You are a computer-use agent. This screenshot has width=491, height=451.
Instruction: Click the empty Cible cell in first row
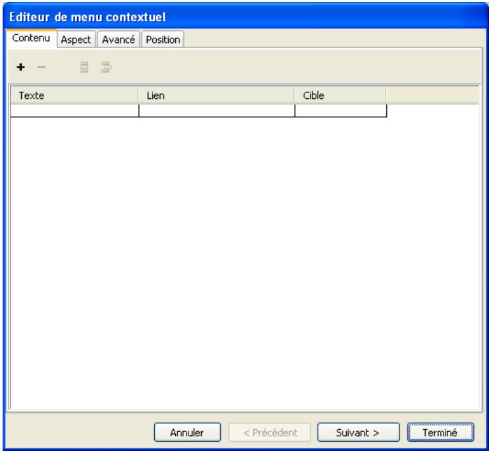[341, 111]
